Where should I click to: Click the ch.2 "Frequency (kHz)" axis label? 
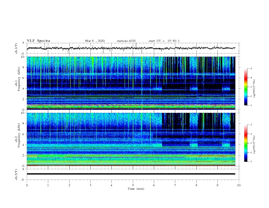click(19, 135)
